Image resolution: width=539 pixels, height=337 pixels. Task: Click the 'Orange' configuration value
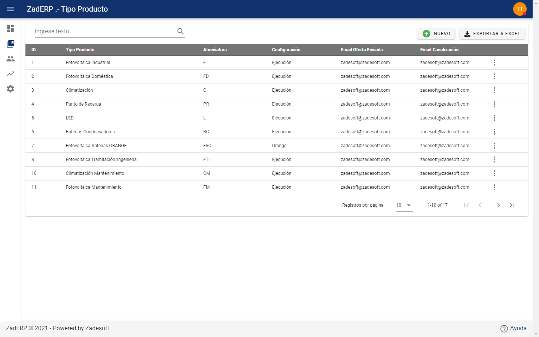pos(279,146)
